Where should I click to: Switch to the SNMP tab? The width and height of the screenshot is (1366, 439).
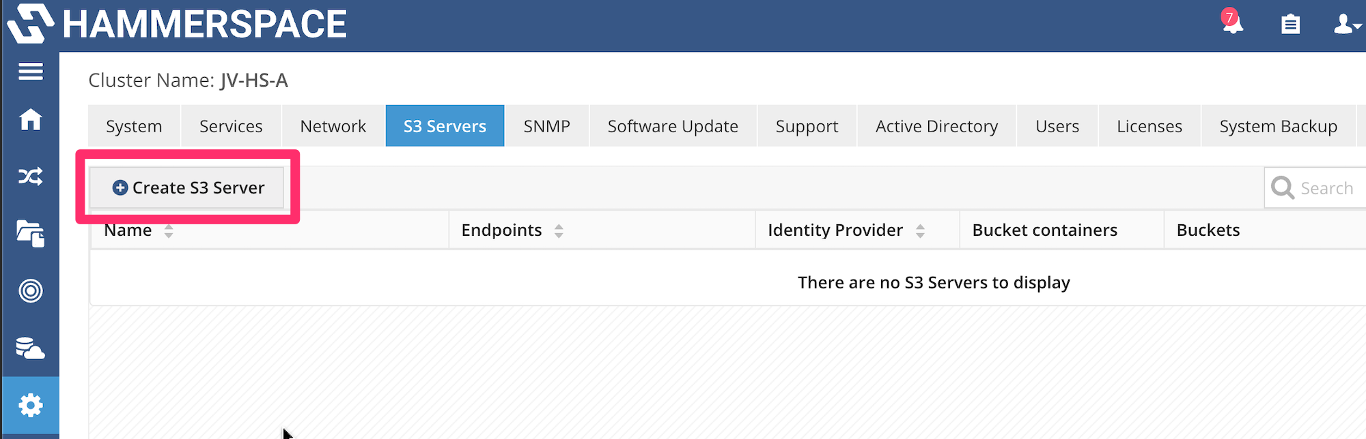coord(546,126)
